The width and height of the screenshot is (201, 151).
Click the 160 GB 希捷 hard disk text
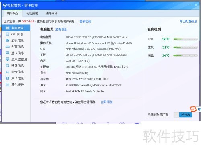pyautogui.click(x=96, y=67)
